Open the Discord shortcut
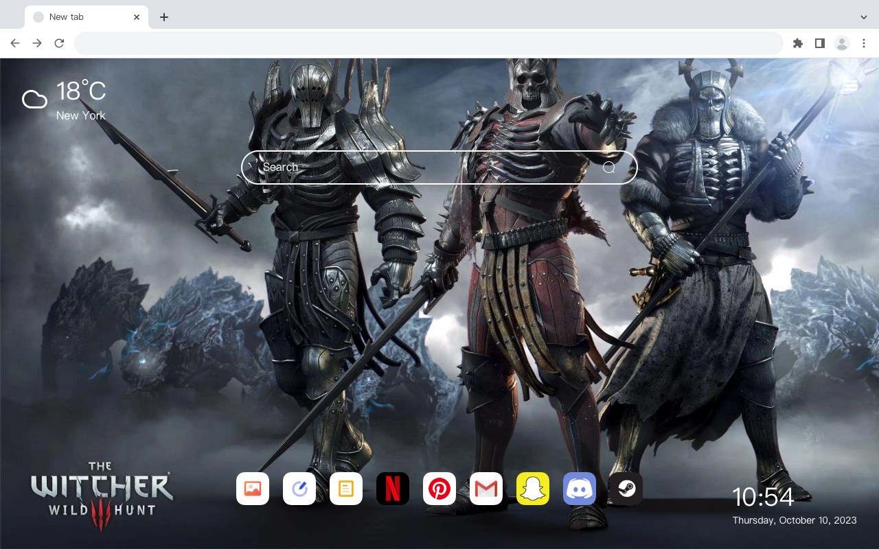The width and height of the screenshot is (879, 549). 580,489
